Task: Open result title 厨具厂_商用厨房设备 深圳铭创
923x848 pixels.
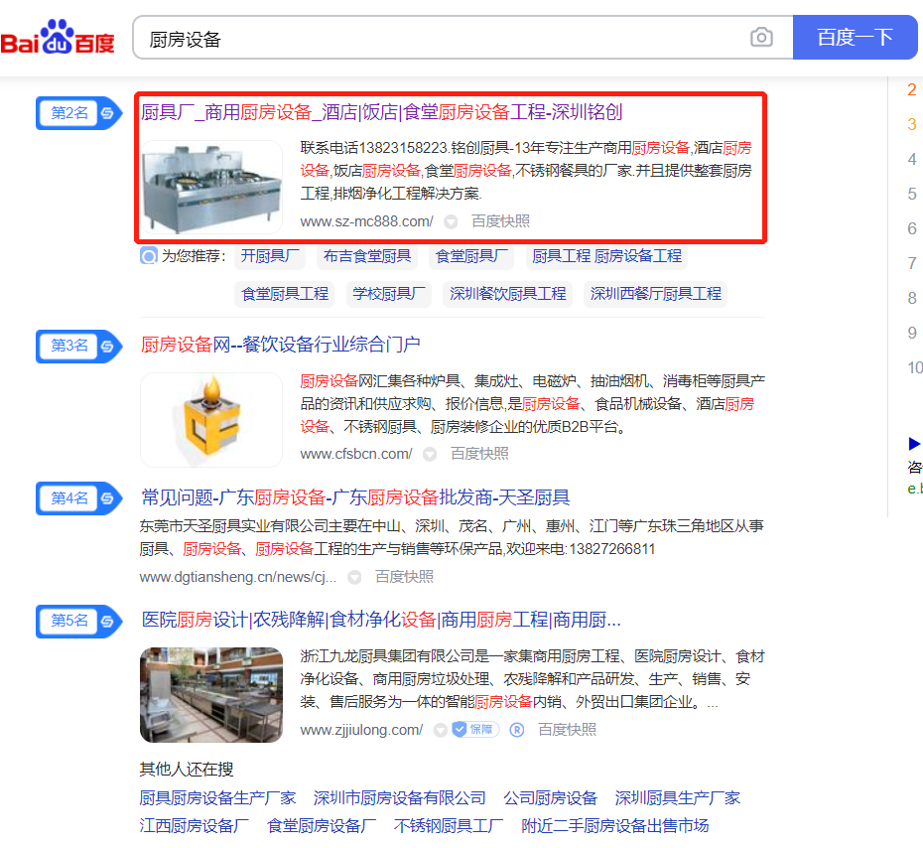Action: (381, 112)
